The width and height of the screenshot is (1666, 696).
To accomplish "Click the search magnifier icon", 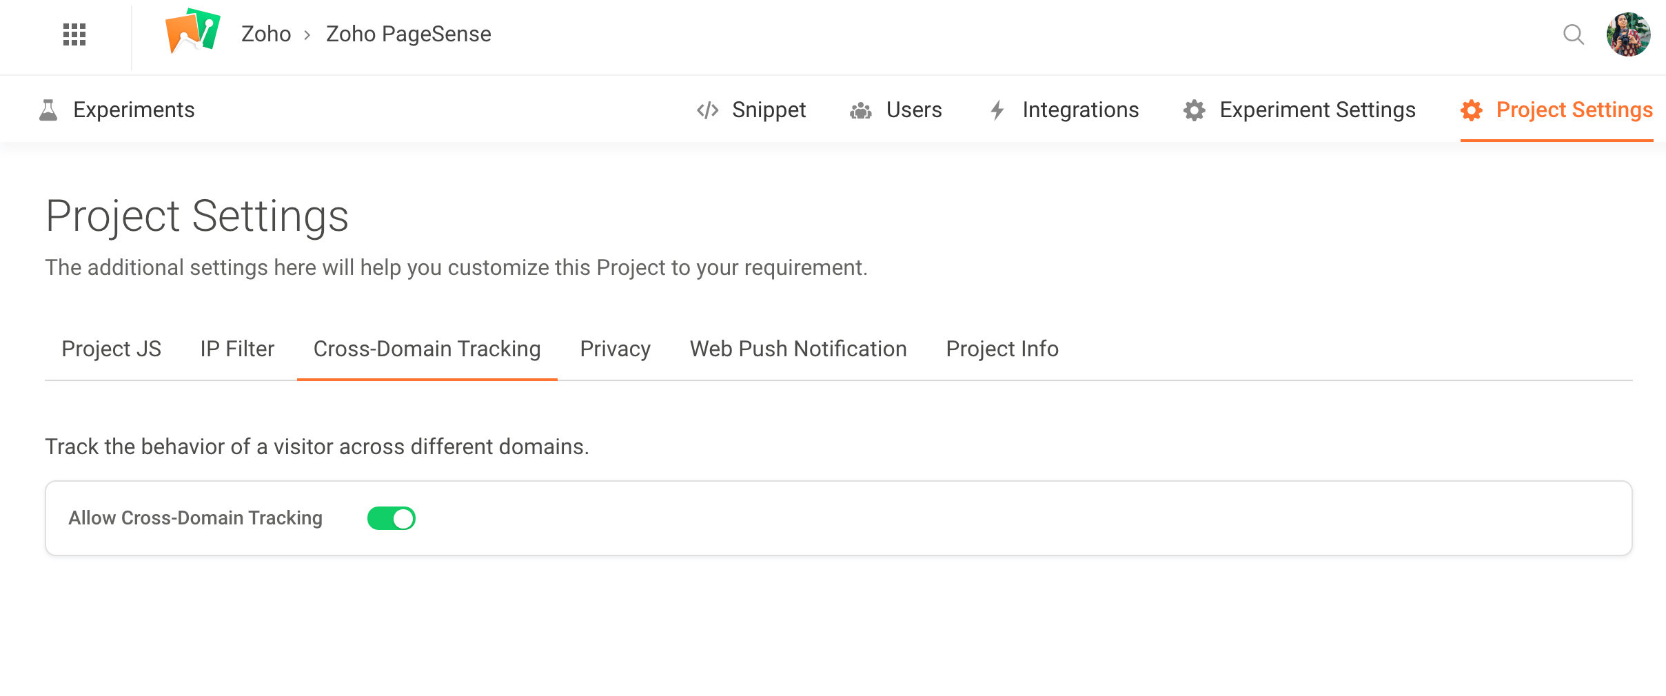I will click(x=1573, y=34).
